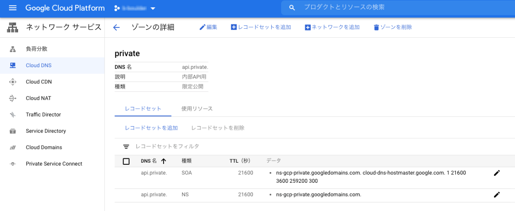Click api.private. in the NS row
Screen dimensions: 515x211
(154, 195)
